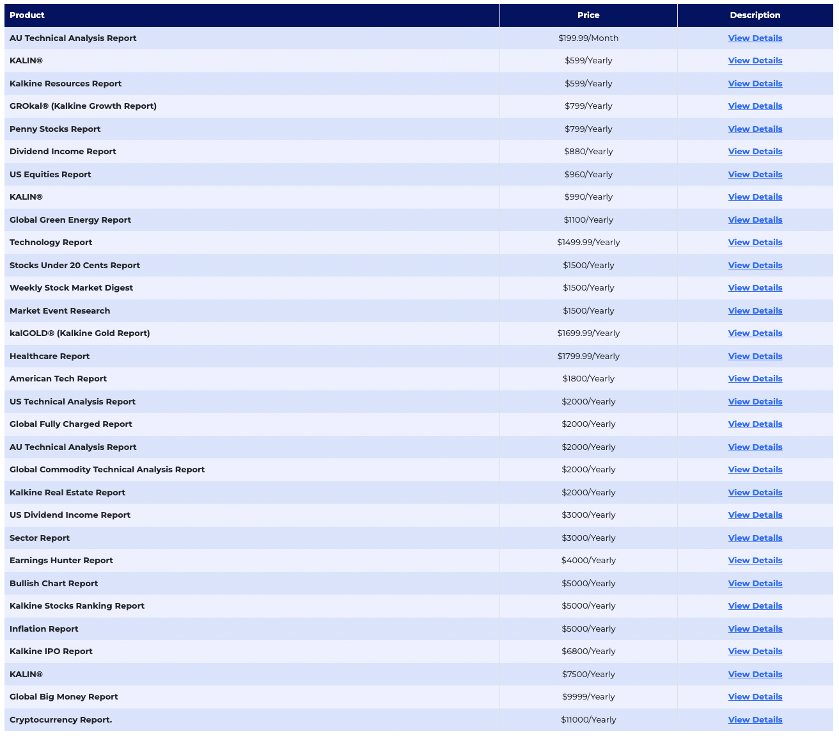The width and height of the screenshot is (839, 736).
Task: Select the Kalkine IPO Report name
Action: (x=51, y=651)
